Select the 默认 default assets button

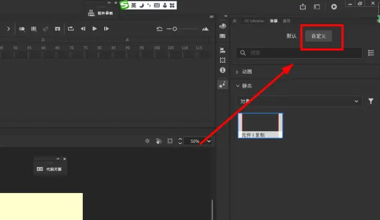291,36
